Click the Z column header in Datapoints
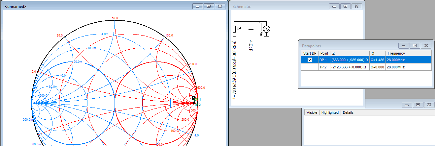 [x=334, y=53]
